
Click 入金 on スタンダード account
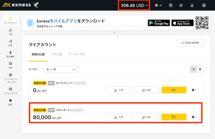tap(119, 117)
